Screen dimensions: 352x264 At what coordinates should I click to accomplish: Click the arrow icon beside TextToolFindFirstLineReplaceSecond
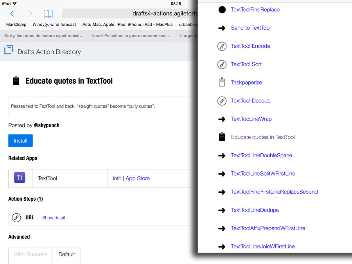[x=222, y=192]
